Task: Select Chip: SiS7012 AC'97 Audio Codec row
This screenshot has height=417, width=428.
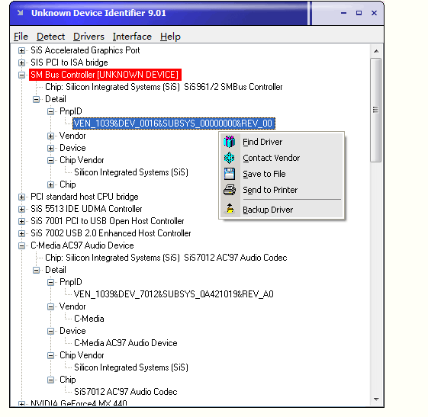Action: click(166, 258)
